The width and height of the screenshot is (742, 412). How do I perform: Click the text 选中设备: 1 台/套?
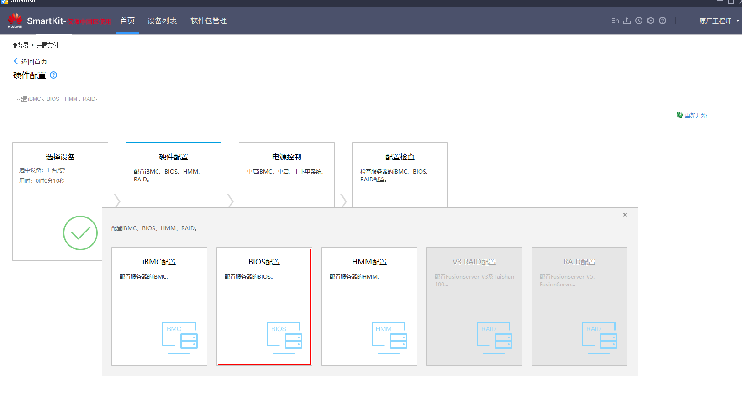click(42, 170)
